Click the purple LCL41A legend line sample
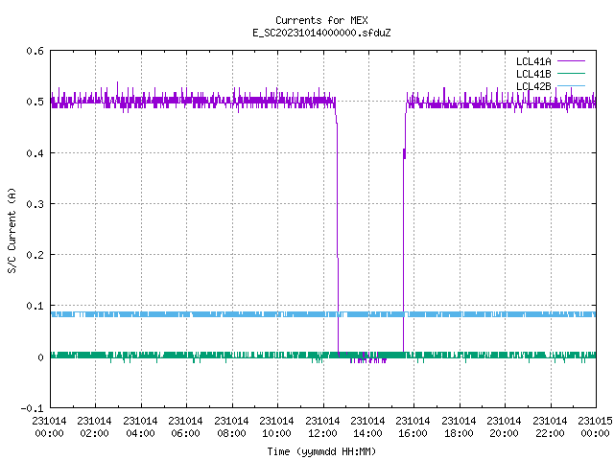 pos(571,61)
